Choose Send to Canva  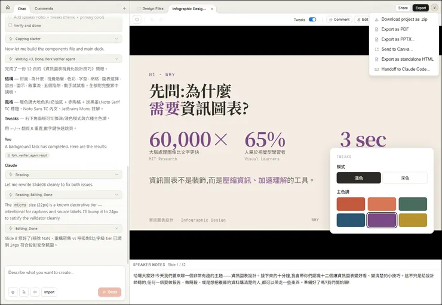click(x=404, y=49)
